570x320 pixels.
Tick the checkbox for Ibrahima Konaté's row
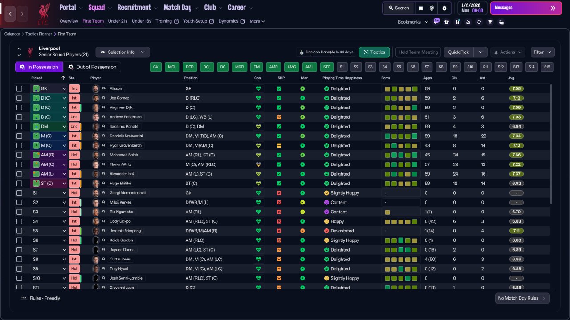[19, 127]
